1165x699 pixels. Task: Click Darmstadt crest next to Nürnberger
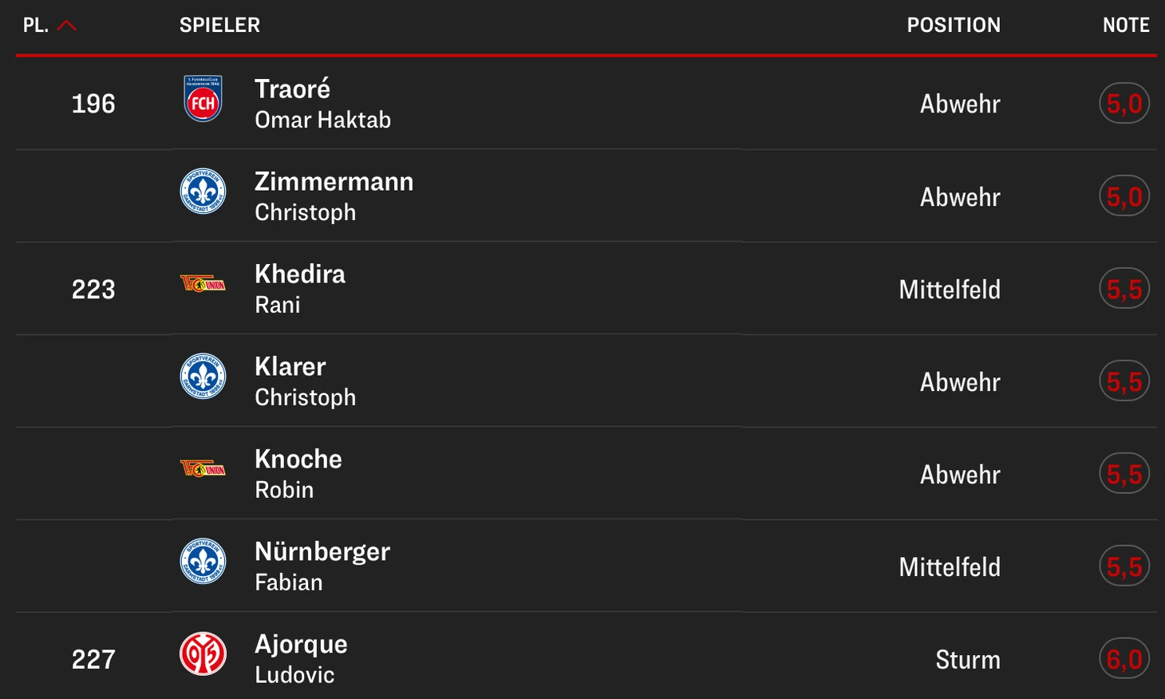click(x=203, y=562)
